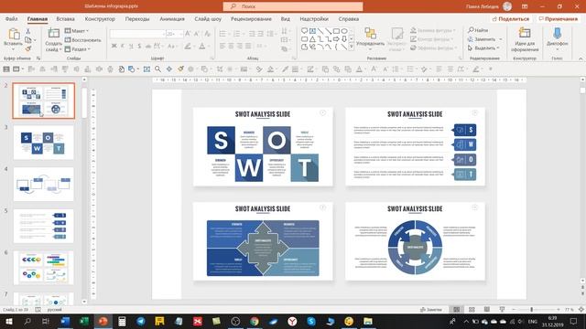The width and height of the screenshot is (586, 329).
Task: Click the Paste (Вставить) clipboard icon
Action: point(14,35)
